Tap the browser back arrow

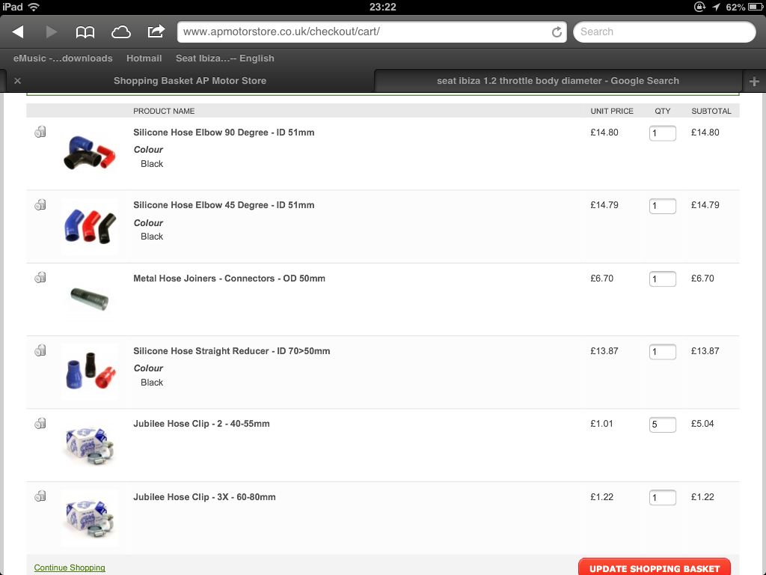pyautogui.click(x=18, y=31)
